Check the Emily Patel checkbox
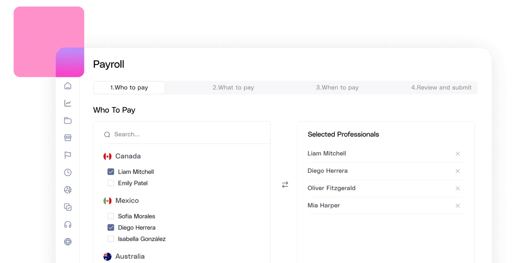This screenshot has height=263, width=523. coord(111,183)
